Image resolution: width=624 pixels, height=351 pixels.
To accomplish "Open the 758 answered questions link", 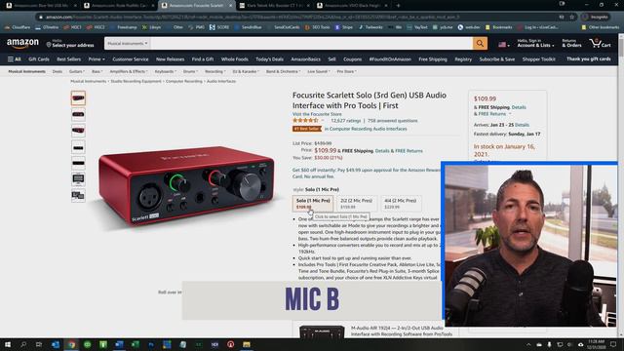I will click(392, 121).
